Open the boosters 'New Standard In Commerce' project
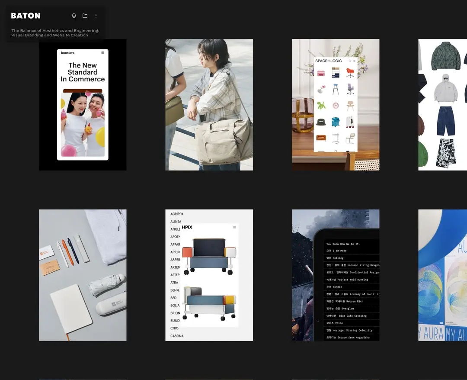This screenshot has width=467, height=380. point(83,105)
